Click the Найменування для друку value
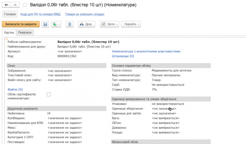 pos(84,47)
